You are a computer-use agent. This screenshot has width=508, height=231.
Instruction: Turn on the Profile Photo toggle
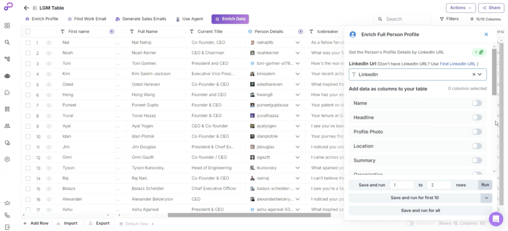click(x=476, y=132)
